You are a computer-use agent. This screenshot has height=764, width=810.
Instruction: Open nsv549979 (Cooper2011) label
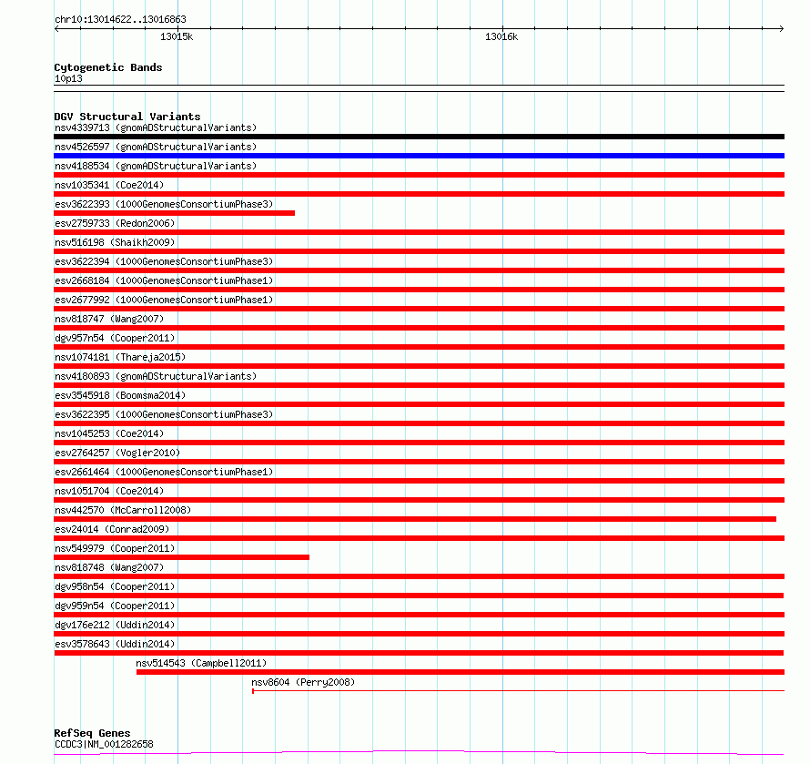(115, 548)
